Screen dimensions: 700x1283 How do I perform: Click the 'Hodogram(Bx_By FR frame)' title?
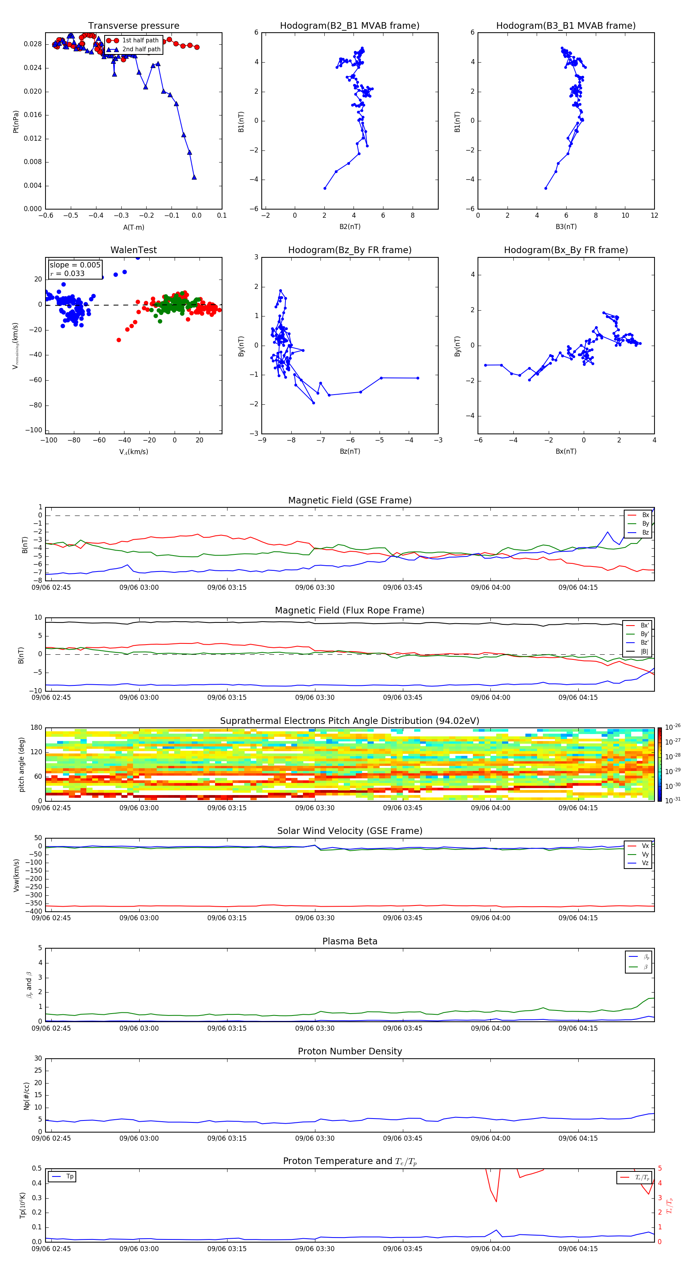point(566,250)
